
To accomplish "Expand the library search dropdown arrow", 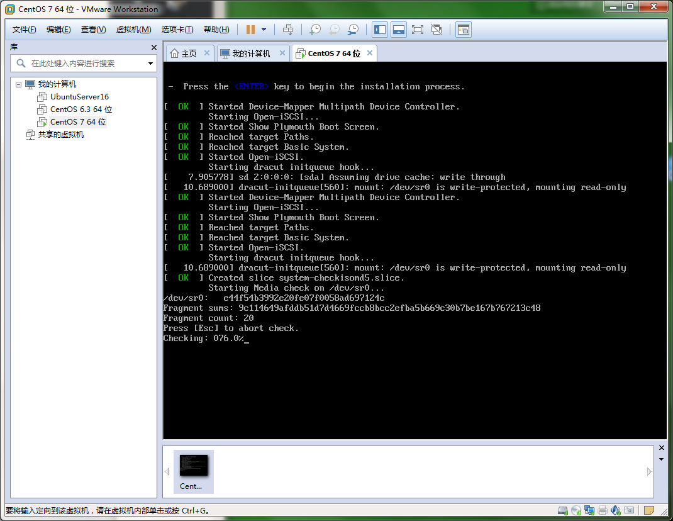I will click(x=150, y=64).
